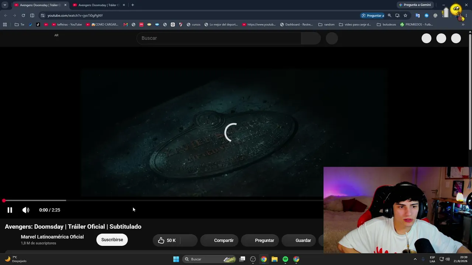
Task: Open the Gmail bookmark icon
Action: click(x=126, y=25)
